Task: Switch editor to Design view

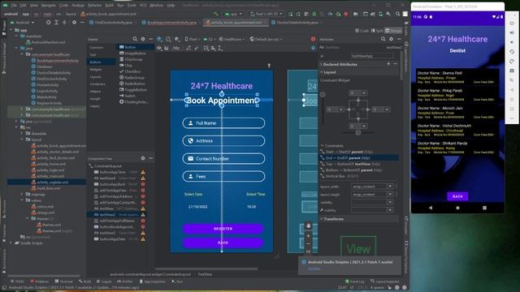Action: (x=393, y=31)
